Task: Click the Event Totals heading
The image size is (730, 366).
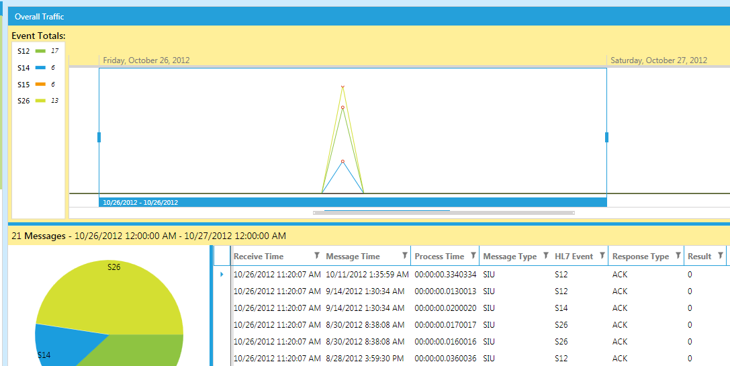Action: 39,36
